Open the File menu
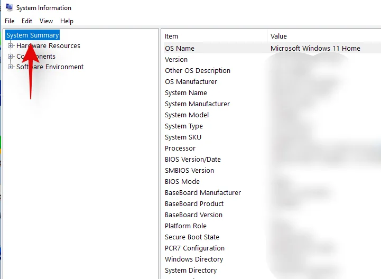This screenshot has height=279, width=381. [x=10, y=21]
